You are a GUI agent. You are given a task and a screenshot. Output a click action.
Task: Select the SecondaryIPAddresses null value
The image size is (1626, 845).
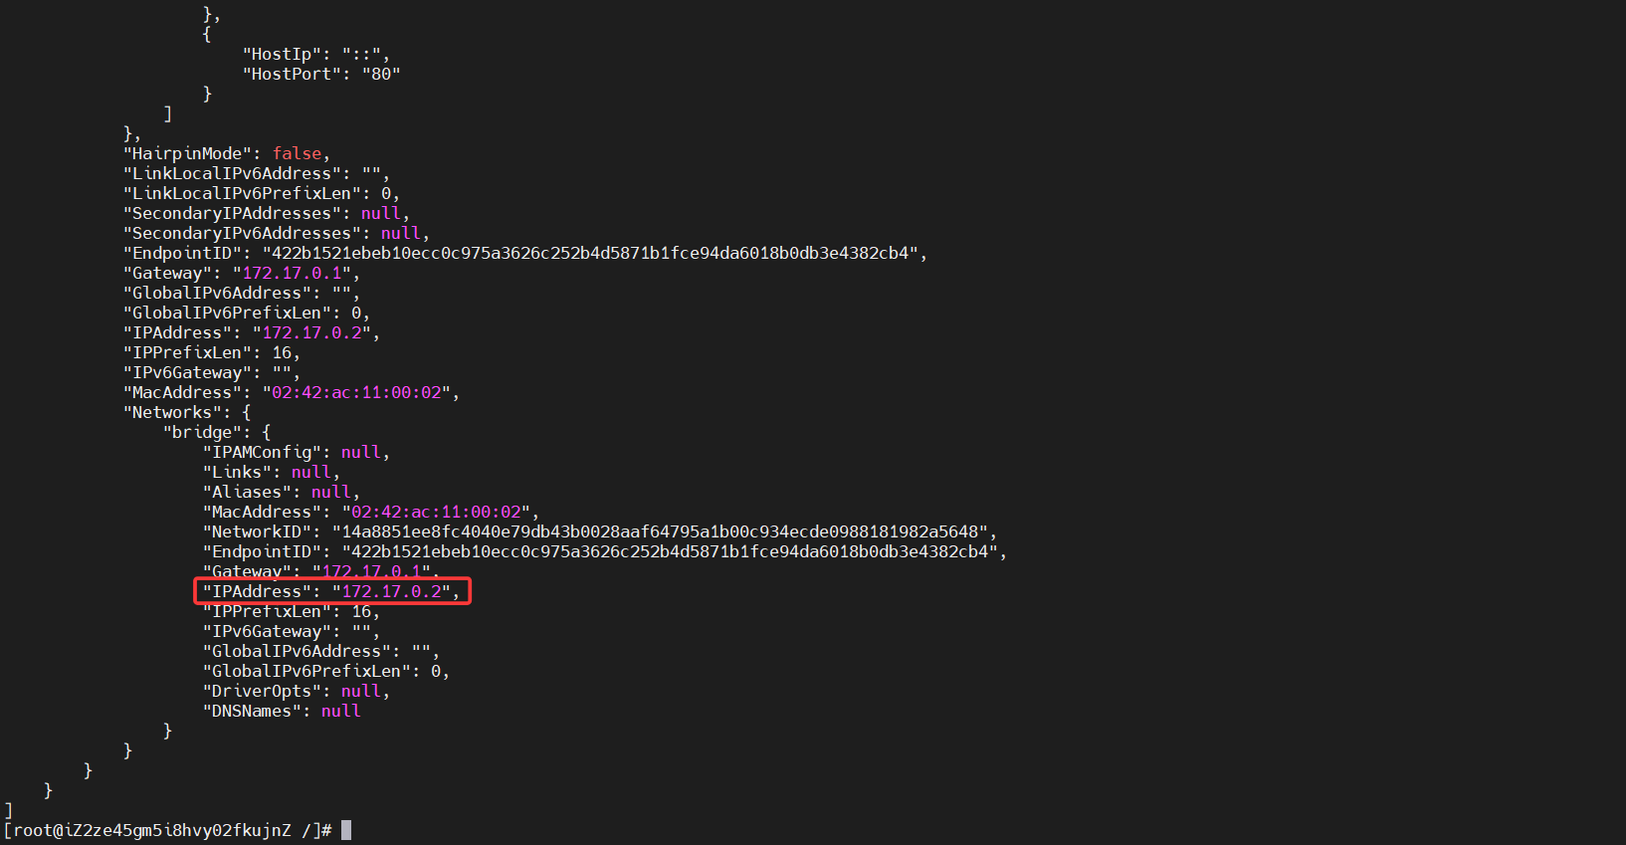(380, 213)
